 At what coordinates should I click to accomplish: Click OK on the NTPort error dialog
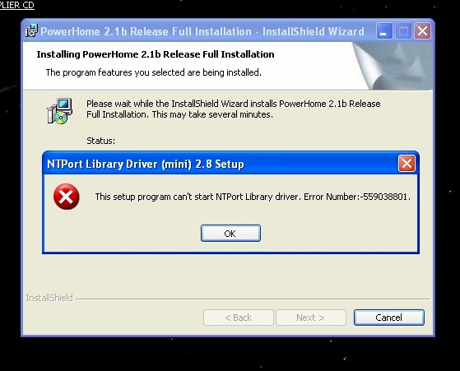(x=230, y=234)
